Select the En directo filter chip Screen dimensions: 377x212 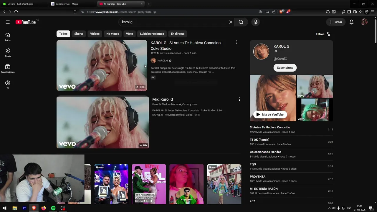178,34
